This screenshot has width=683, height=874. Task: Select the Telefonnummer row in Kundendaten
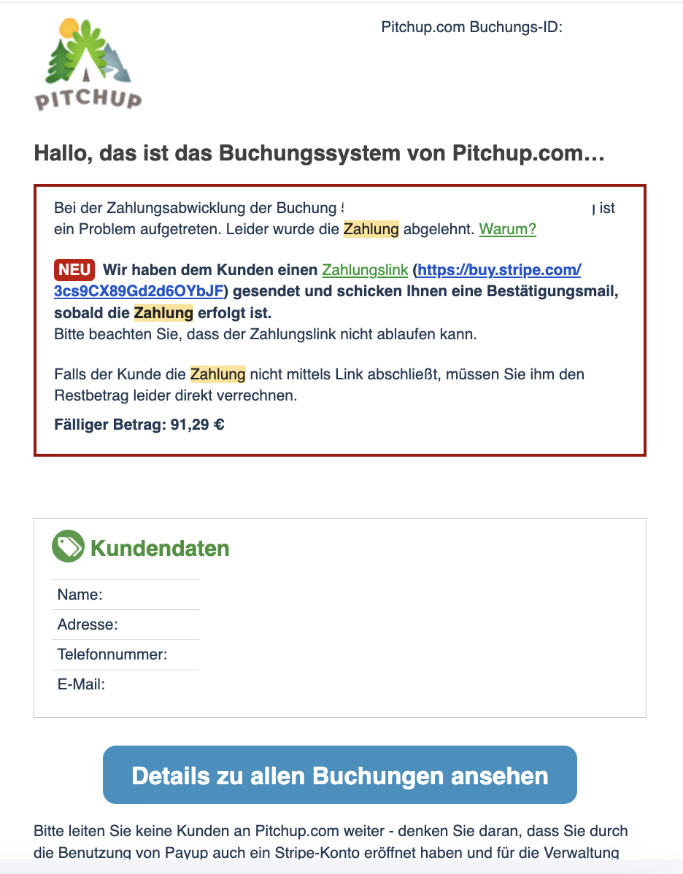[x=126, y=654]
